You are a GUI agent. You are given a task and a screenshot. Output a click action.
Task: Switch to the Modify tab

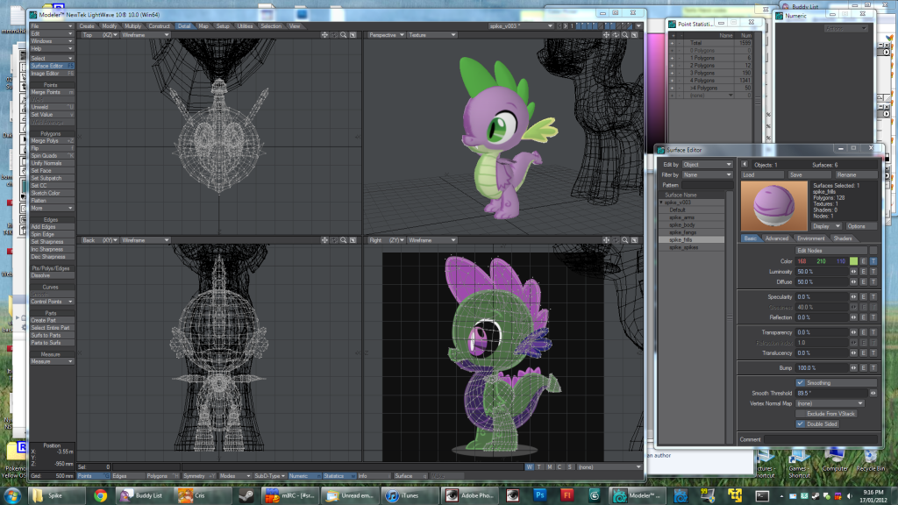point(109,25)
